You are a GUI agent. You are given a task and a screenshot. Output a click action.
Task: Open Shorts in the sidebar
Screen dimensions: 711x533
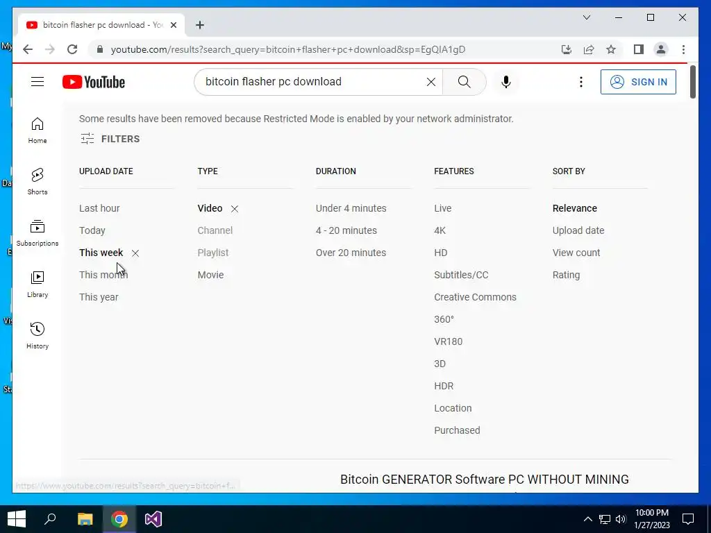pyautogui.click(x=37, y=182)
